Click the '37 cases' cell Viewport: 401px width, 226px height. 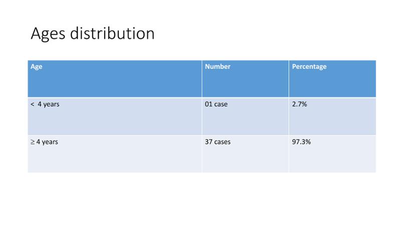pyautogui.click(x=246, y=154)
